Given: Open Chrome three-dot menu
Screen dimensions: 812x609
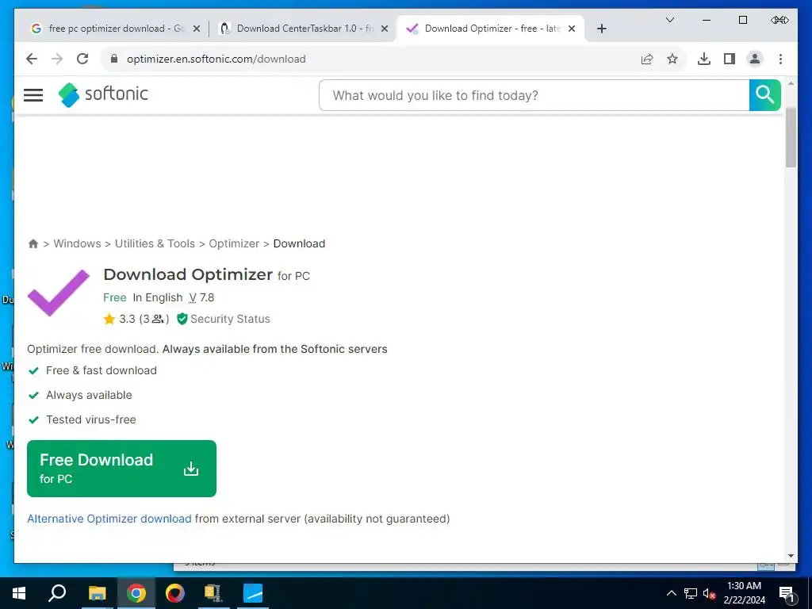Looking at the screenshot, I should point(780,59).
